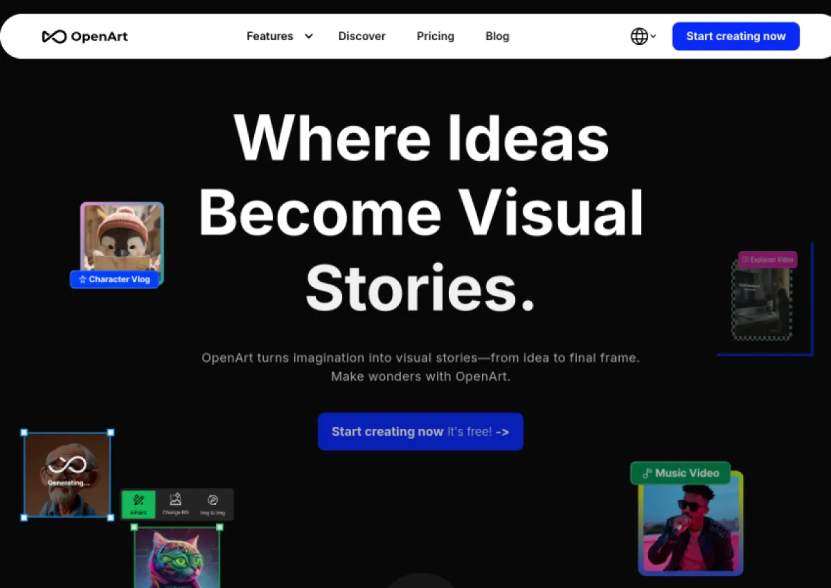Click the music note icon on Music Video tag
Image resolution: width=831 pixels, height=588 pixels.
pyautogui.click(x=647, y=473)
